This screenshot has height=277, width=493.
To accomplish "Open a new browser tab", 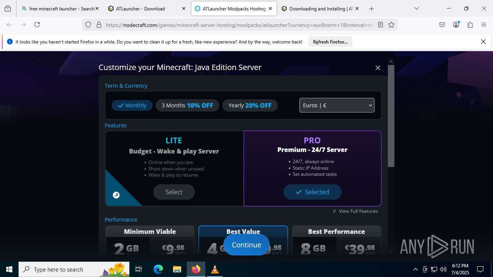I will coord(371,8).
